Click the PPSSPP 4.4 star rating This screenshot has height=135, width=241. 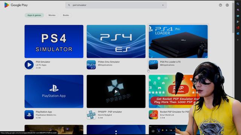point(100,118)
